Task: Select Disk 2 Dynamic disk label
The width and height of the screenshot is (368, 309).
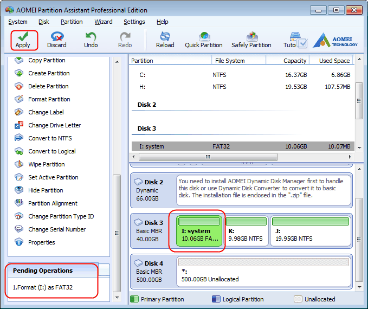Action: (x=149, y=190)
